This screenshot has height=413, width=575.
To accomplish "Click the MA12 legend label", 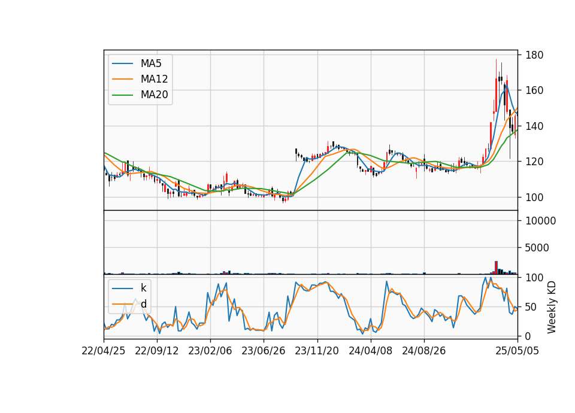I will (x=154, y=79).
